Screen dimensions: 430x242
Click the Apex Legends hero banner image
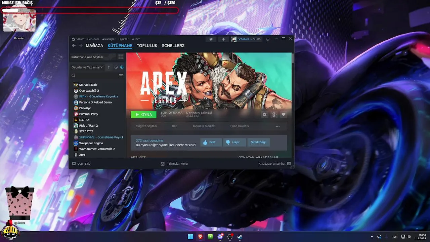pyautogui.click(x=209, y=81)
